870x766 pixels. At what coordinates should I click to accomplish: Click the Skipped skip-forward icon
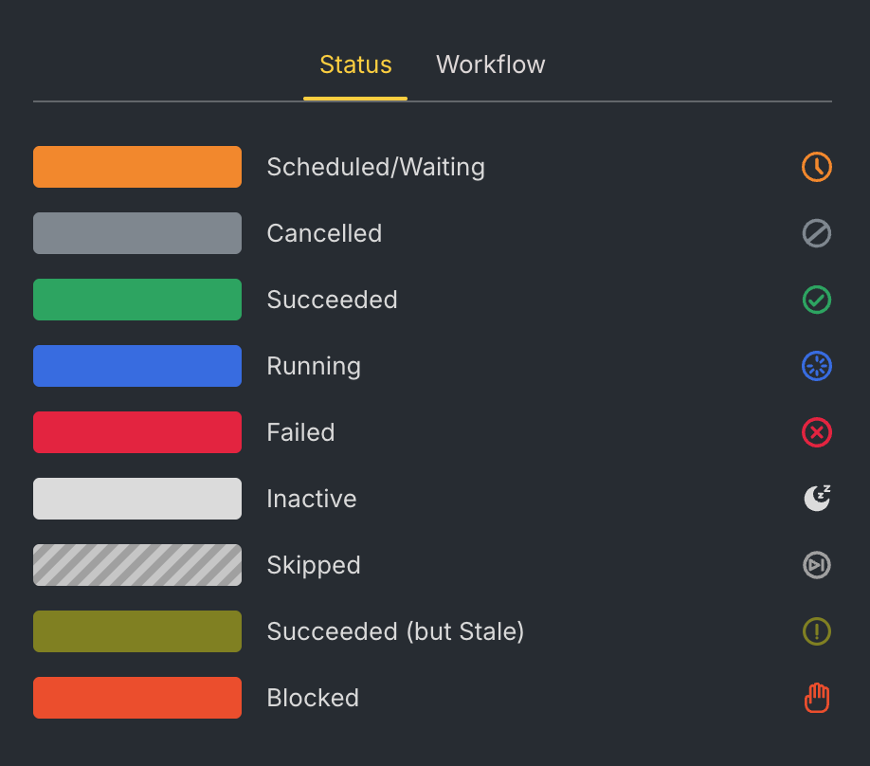tap(816, 565)
